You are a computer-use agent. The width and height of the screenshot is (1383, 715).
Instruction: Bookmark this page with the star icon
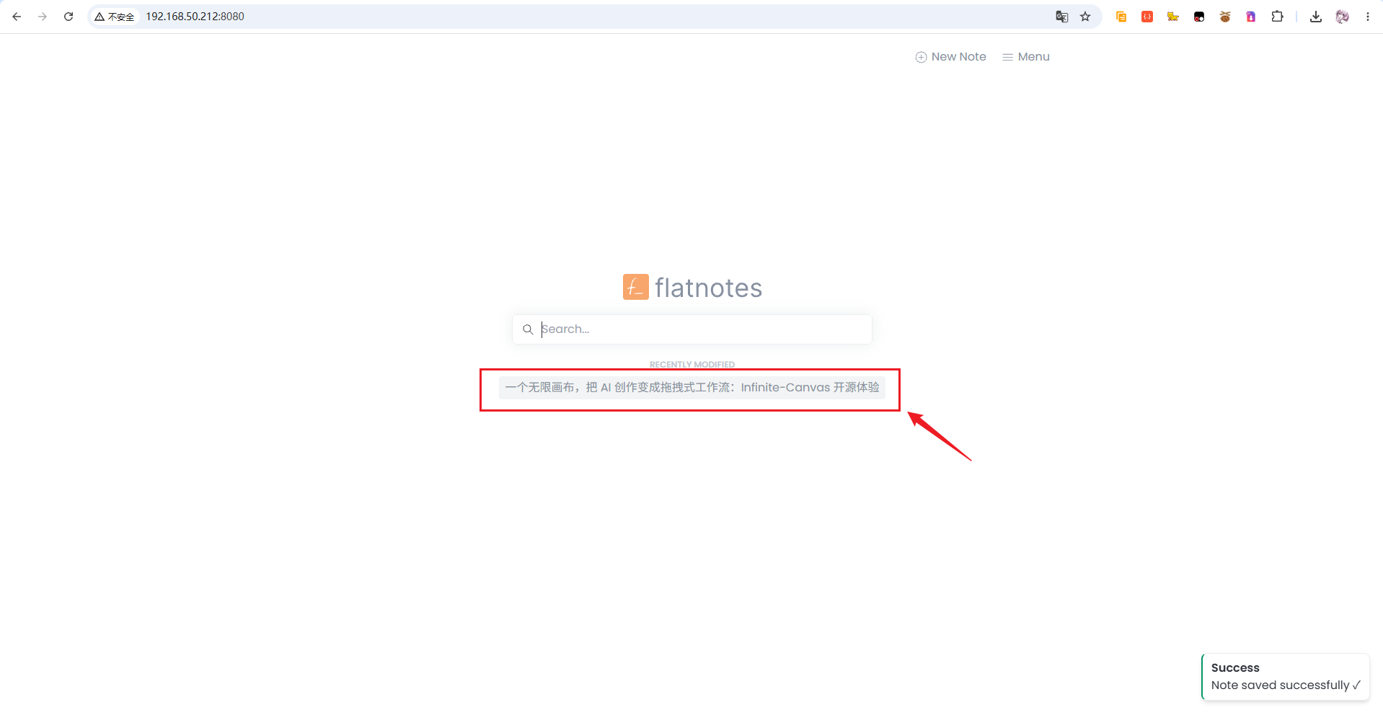point(1085,17)
